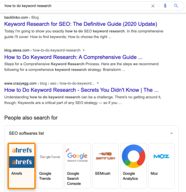This screenshot has height=192, width=186.
Task: Click the 'People also search for' heading
Action: pyautogui.click(x=31, y=118)
